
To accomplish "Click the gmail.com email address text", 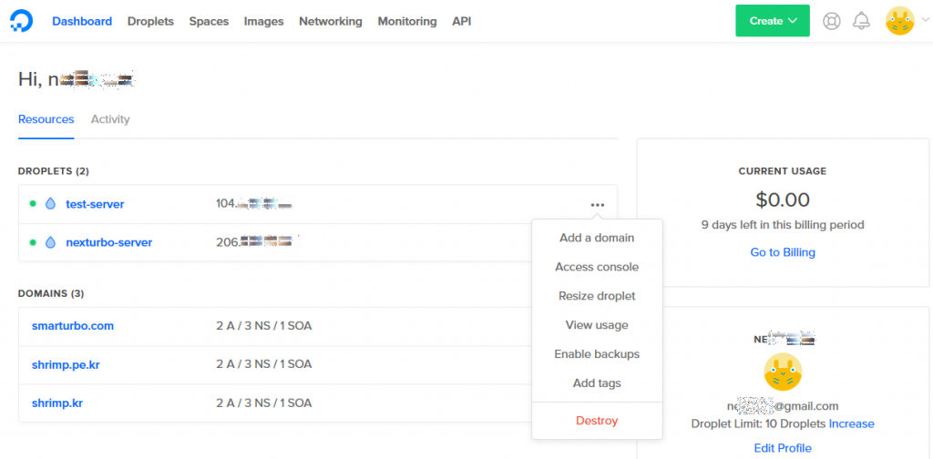I will click(783, 406).
